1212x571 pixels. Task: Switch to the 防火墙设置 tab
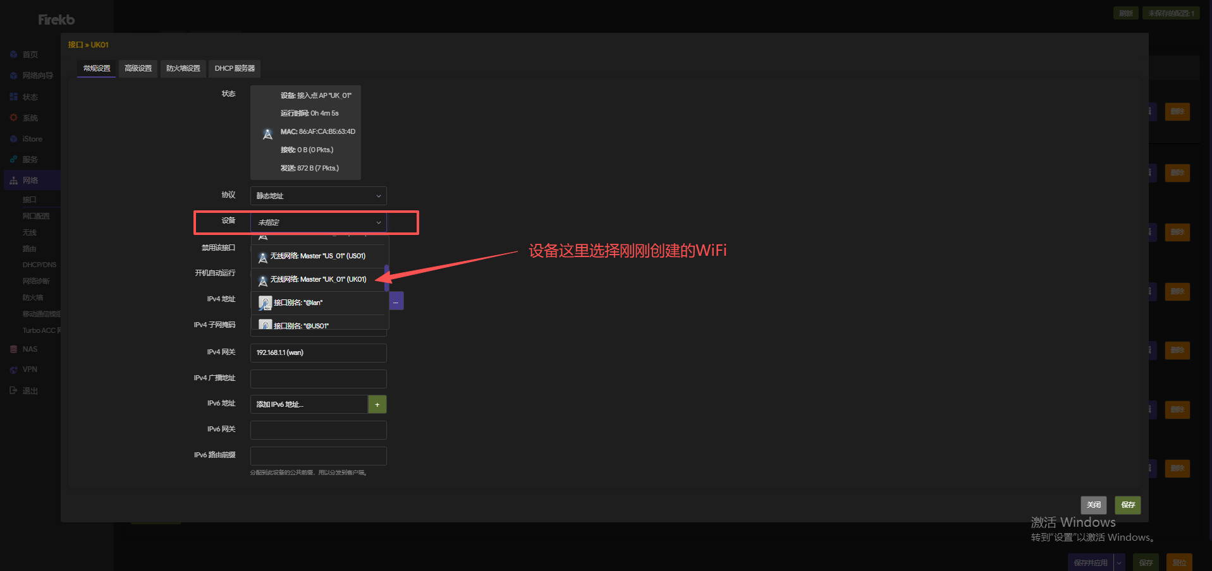click(x=183, y=68)
